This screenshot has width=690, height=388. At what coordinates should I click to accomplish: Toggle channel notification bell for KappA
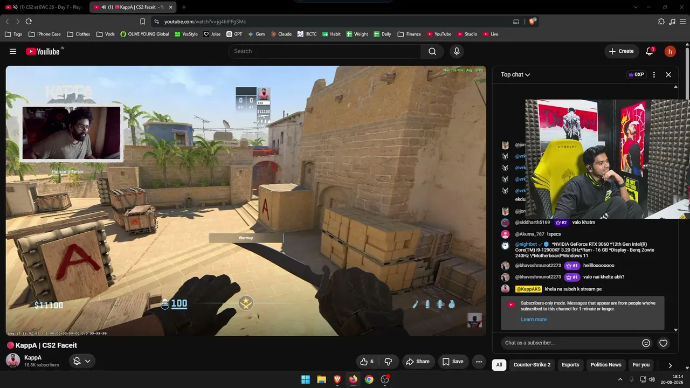[77, 361]
